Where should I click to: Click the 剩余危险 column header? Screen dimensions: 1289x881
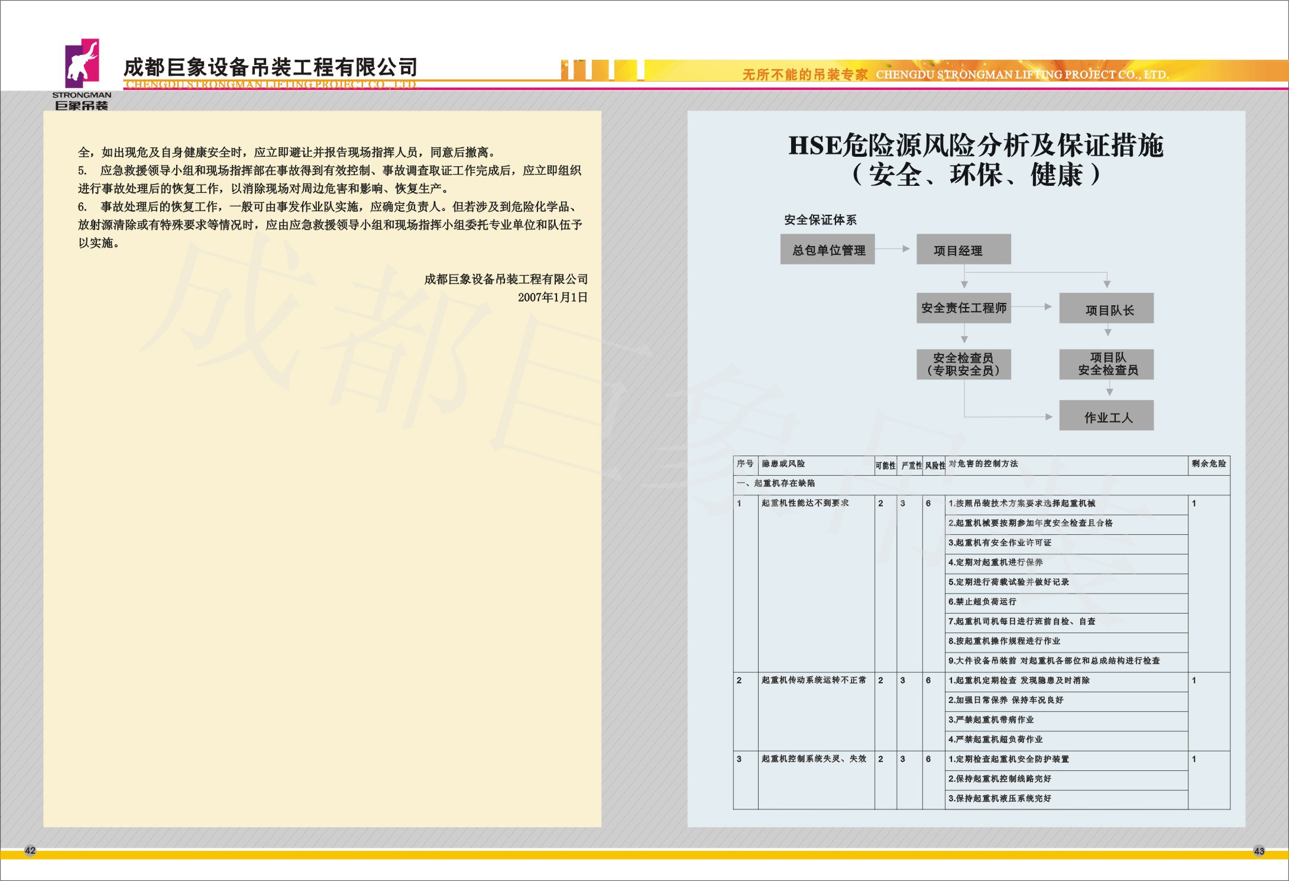coord(1209,464)
